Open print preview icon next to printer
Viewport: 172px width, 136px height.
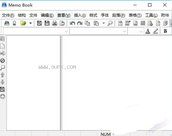coord(62,23)
